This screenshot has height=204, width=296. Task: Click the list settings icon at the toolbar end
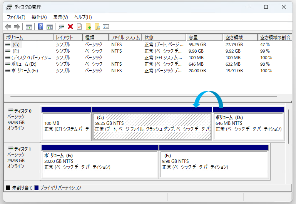point(106,27)
